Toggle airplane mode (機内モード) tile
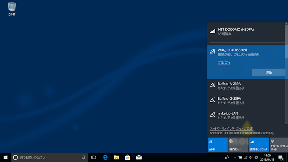This screenshot has width=288, height=162. [238, 145]
